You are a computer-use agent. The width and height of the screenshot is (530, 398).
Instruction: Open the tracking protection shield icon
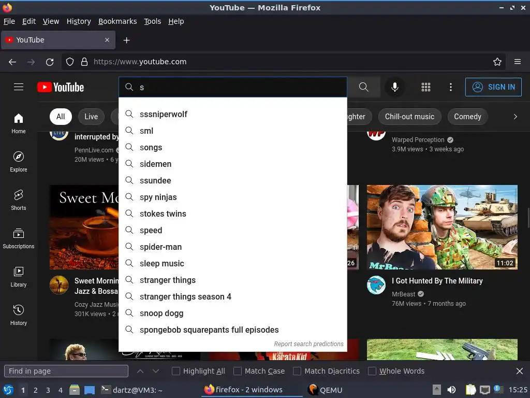point(70,62)
